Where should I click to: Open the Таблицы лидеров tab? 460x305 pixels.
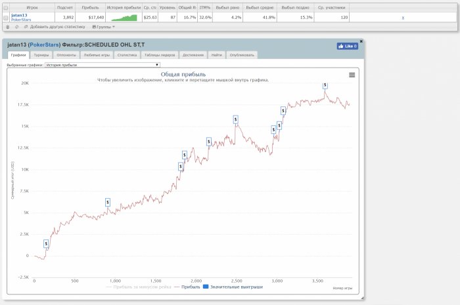tap(160, 55)
